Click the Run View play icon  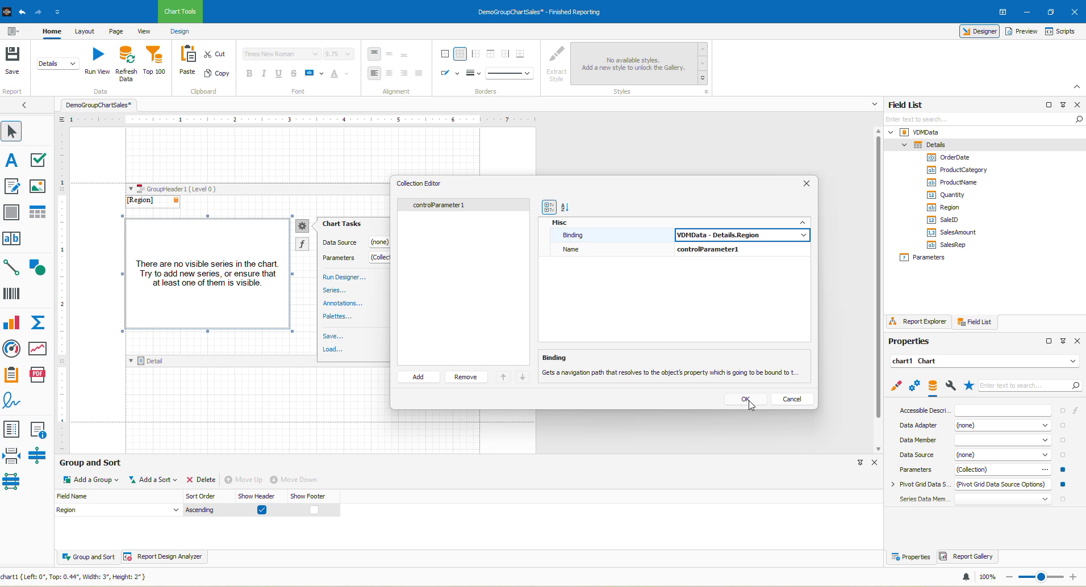click(x=98, y=54)
